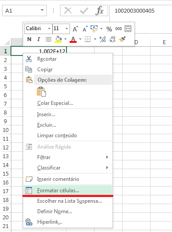Open Formatar células... dialog
Viewport: 172px width, 232px height.
(x=68, y=190)
